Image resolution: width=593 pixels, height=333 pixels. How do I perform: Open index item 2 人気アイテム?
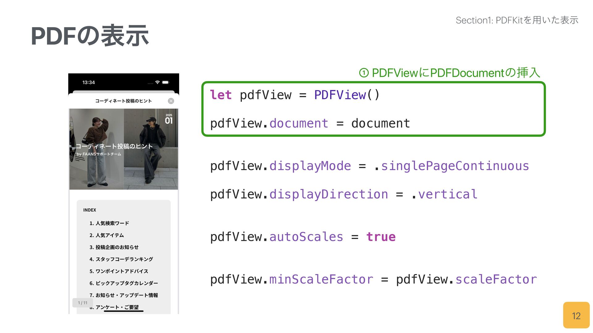pos(107,235)
